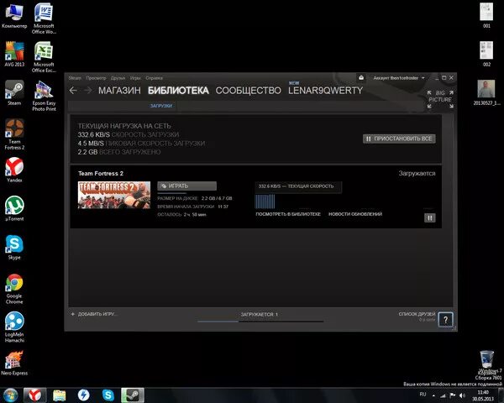
Task: Open the LENAR9QWERTY profile section
Action: pos(325,91)
